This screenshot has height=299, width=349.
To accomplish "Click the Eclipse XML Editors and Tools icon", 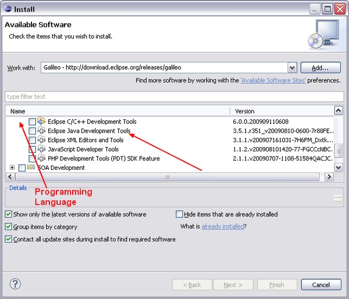I will (x=41, y=140).
